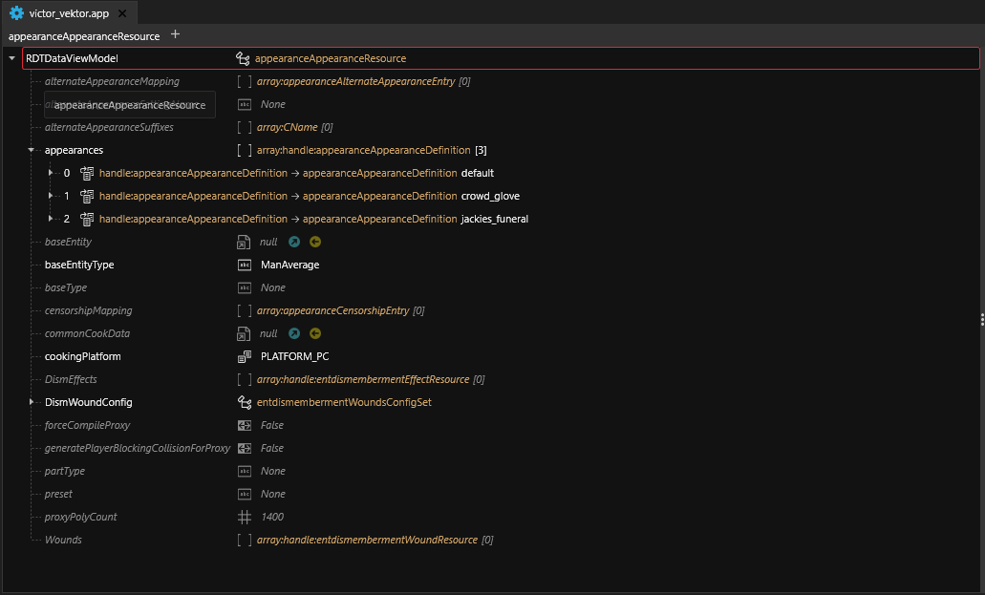Click the yellow arrow icon for commonCookData
Image resolution: width=985 pixels, height=595 pixels.
pos(315,333)
